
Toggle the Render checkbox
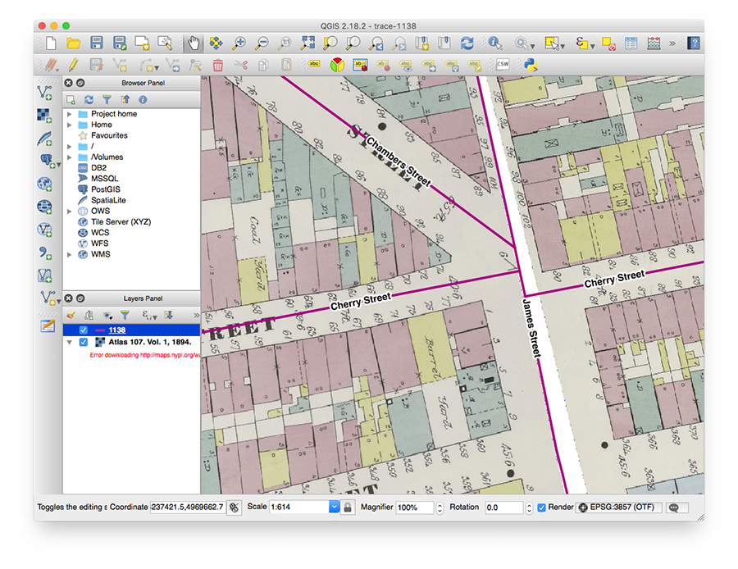pyautogui.click(x=542, y=508)
